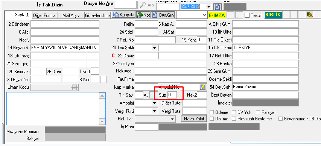The width and height of the screenshot is (321, 146).
Task: Focus the A Çıkış Güm. field
Action: [x=265, y=24]
